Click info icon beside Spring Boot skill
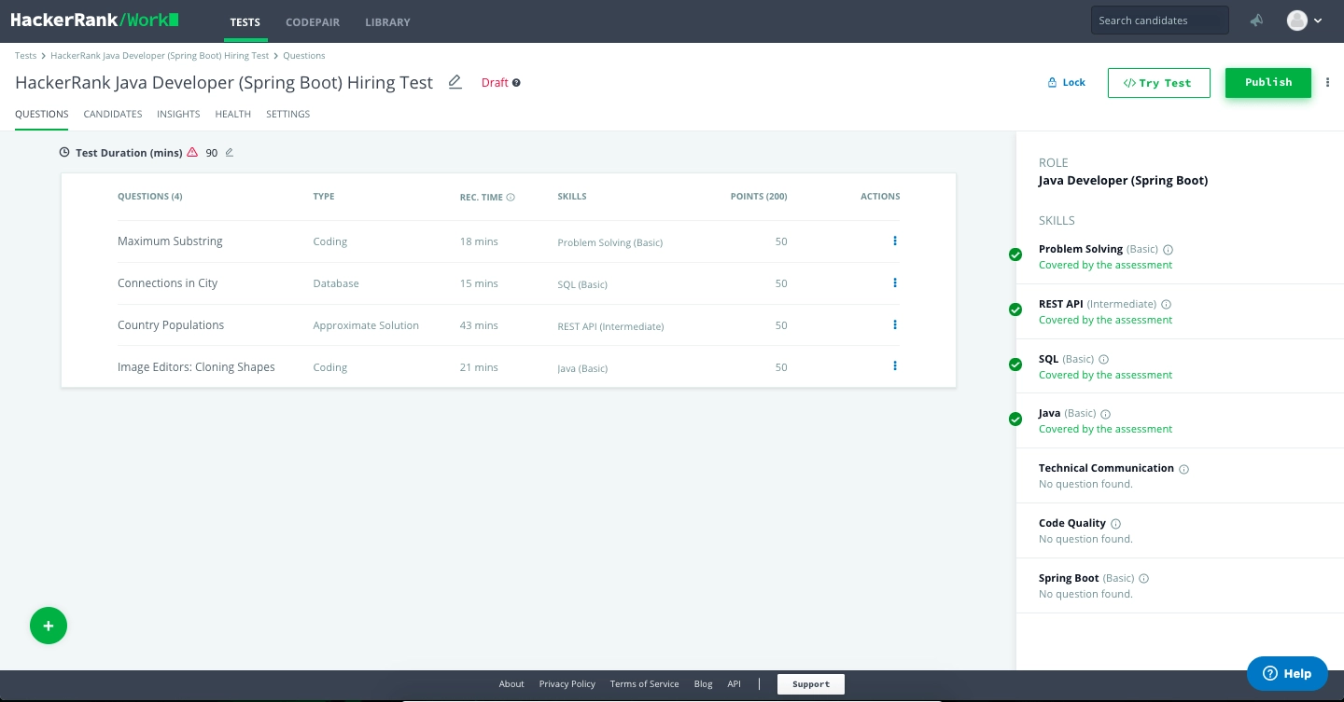Image resolution: width=1344 pixels, height=702 pixels. pyautogui.click(x=1144, y=579)
